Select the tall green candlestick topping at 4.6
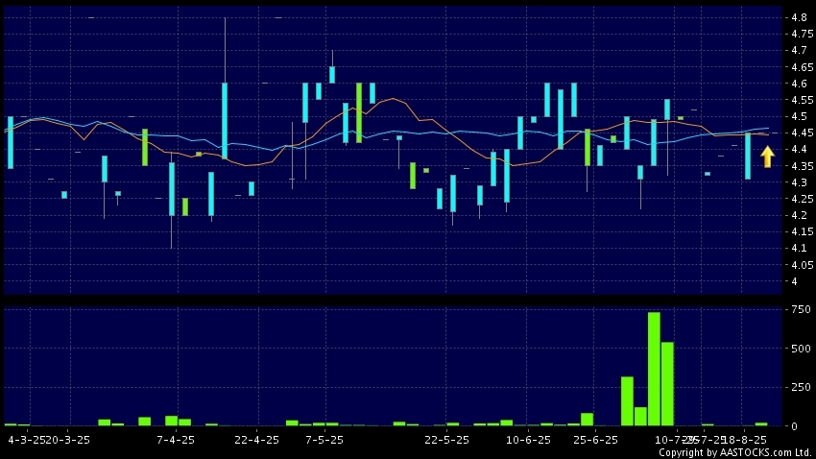The image size is (816, 459). click(x=359, y=112)
